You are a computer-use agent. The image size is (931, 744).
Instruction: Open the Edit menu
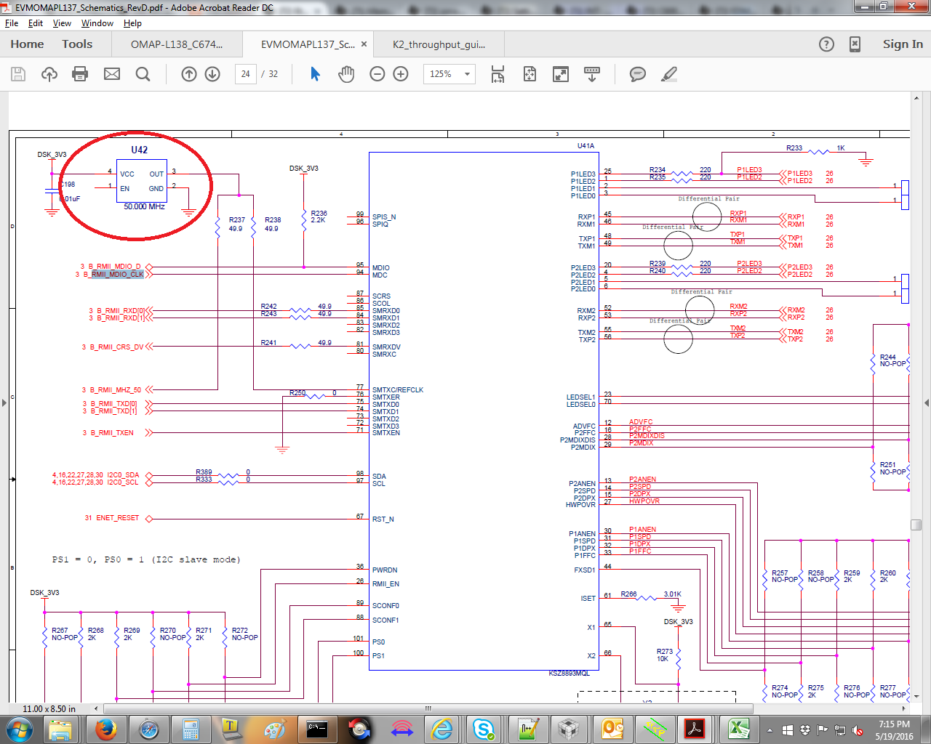coord(36,23)
